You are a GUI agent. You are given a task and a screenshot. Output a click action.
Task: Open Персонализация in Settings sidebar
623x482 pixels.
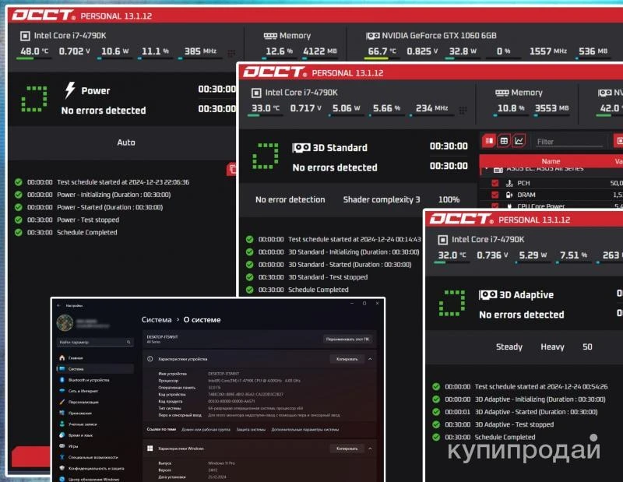[x=83, y=402]
